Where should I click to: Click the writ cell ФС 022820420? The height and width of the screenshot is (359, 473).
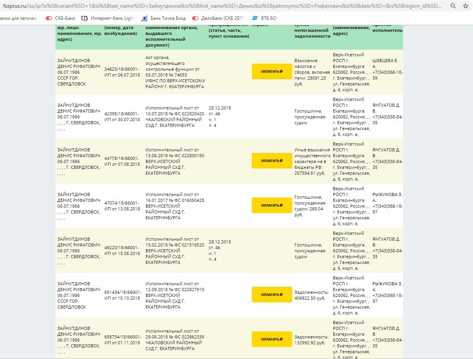tap(175, 116)
